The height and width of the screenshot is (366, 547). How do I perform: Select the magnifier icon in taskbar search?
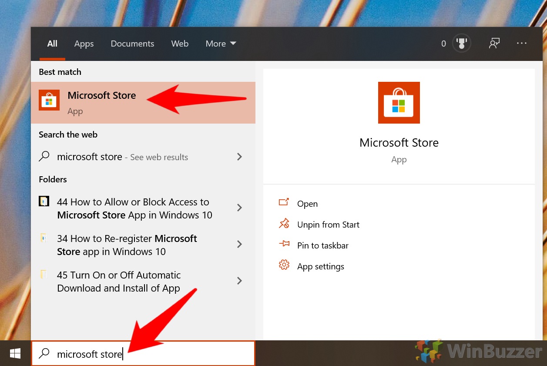44,353
